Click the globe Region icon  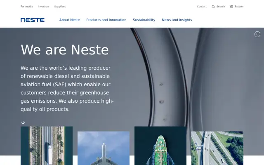(x=231, y=7)
